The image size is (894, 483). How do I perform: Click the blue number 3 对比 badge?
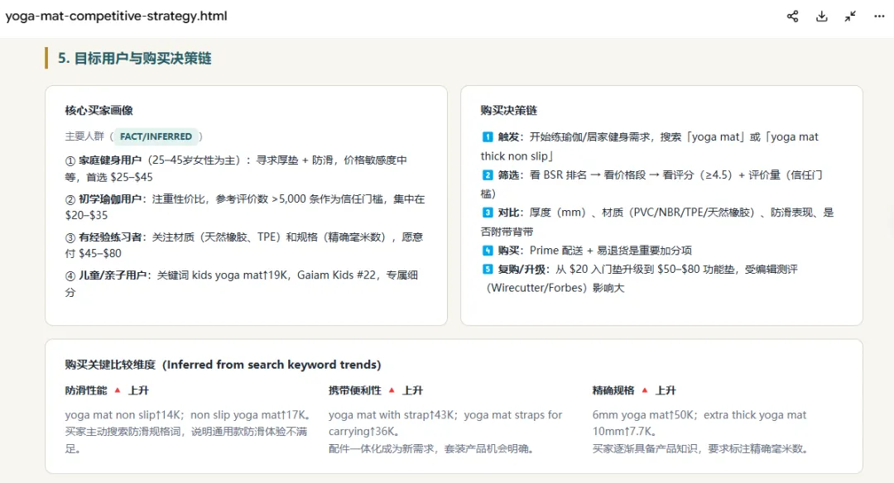488,213
